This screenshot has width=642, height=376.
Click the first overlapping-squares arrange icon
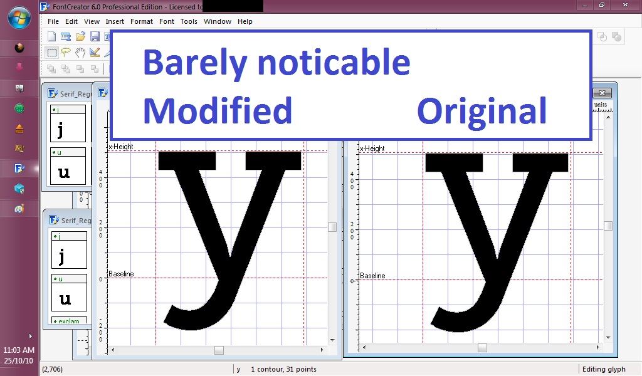click(x=51, y=69)
